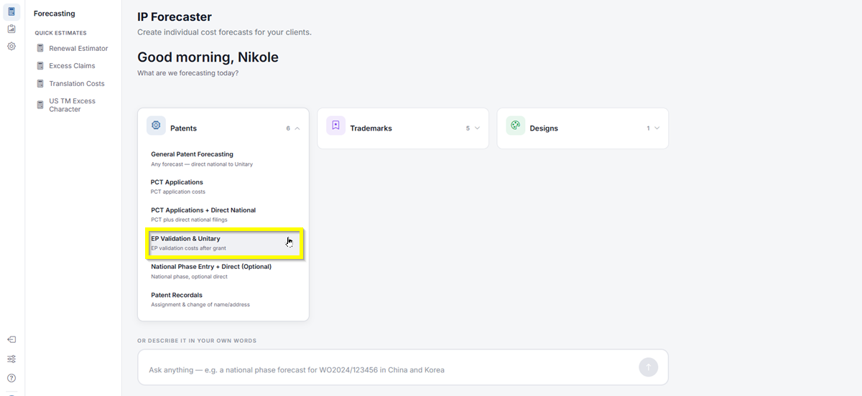This screenshot has width=862, height=396.
Task: Select EP Validation & Unitary option
Action: pos(225,243)
